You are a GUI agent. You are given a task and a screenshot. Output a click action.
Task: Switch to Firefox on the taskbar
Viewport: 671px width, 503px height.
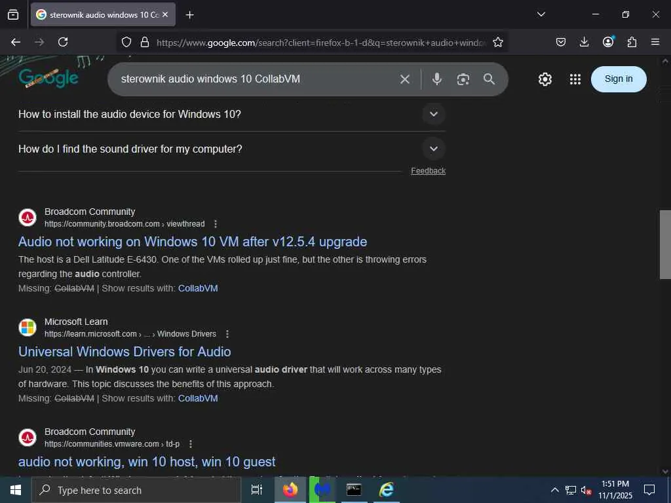tap(290, 490)
